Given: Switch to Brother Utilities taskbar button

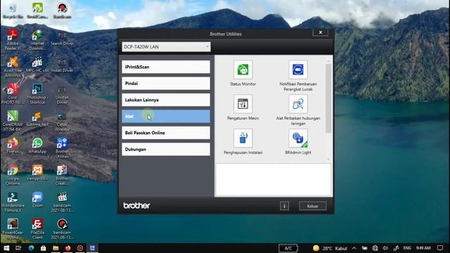Looking at the screenshot, I should pyautogui.click(x=92, y=248).
